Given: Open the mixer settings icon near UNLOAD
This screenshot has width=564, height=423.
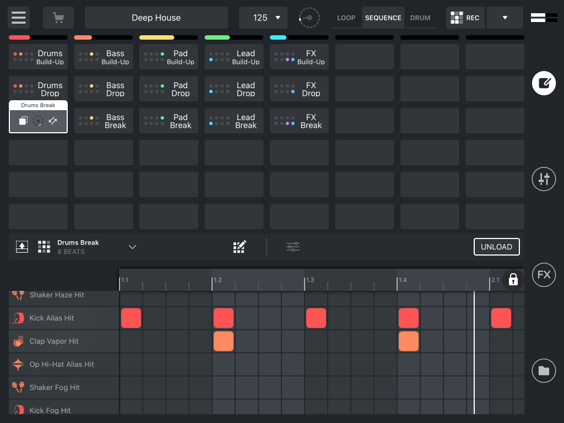Looking at the screenshot, I should (292, 246).
